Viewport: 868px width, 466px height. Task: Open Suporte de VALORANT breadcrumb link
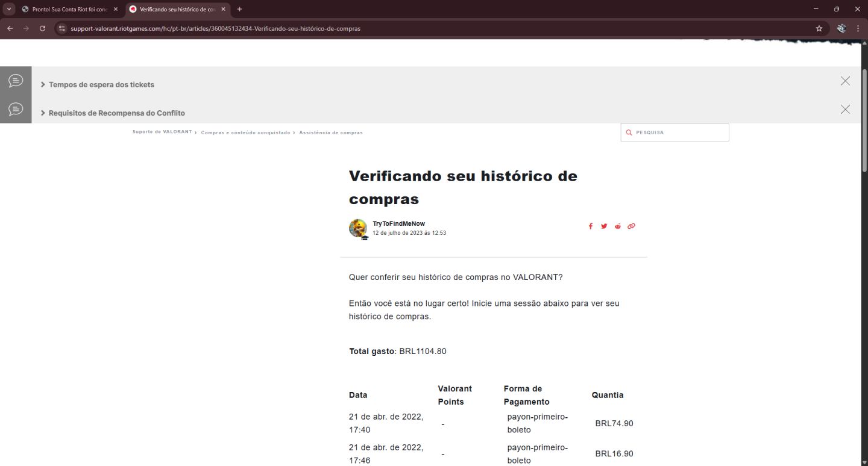162,132
